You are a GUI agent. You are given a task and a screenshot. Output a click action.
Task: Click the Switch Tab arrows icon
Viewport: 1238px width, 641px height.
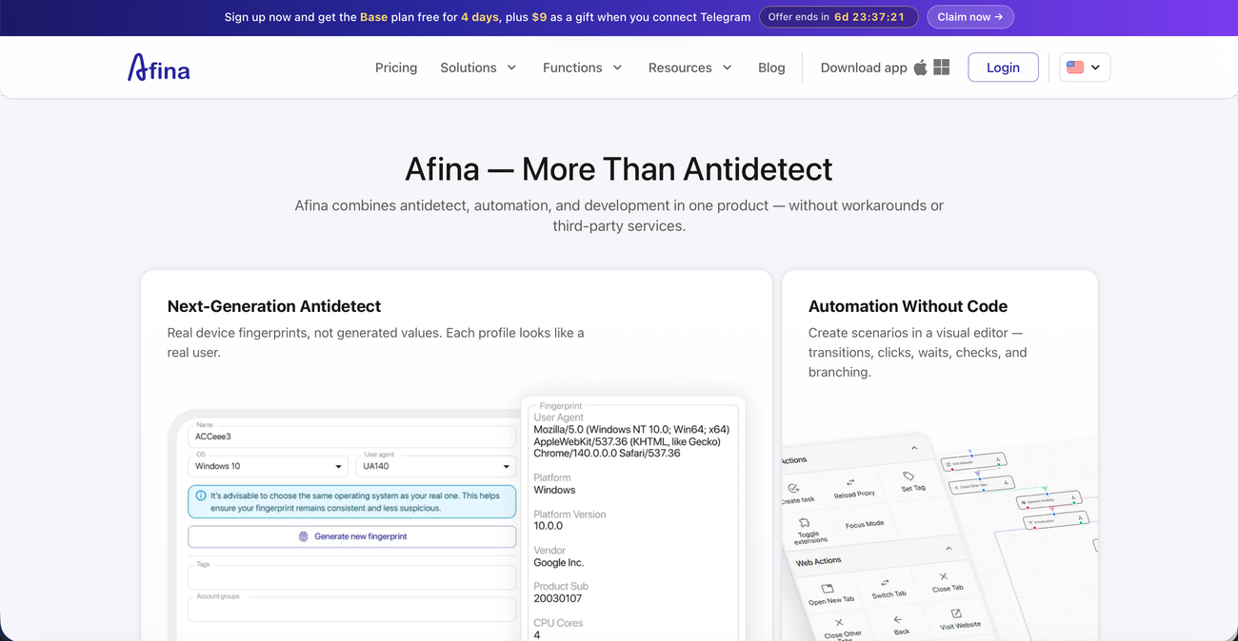pyautogui.click(x=885, y=583)
